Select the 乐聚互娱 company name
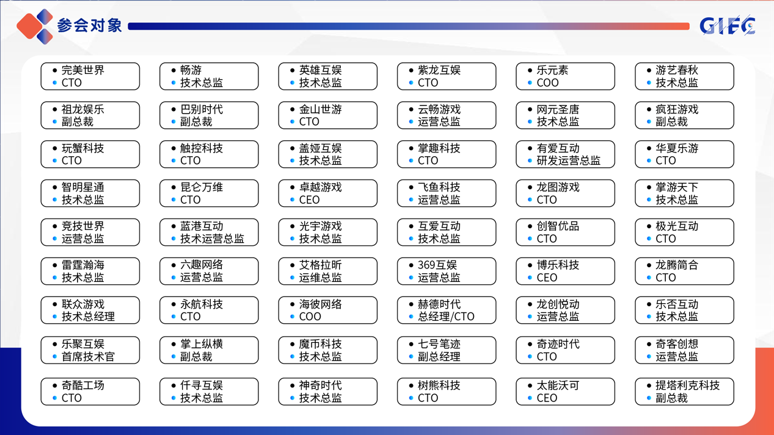This screenshot has width=774, height=435. coord(83,344)
